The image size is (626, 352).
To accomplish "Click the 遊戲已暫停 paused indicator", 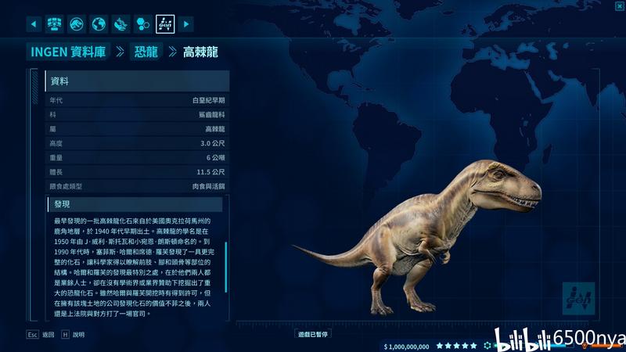I will 312,334.
